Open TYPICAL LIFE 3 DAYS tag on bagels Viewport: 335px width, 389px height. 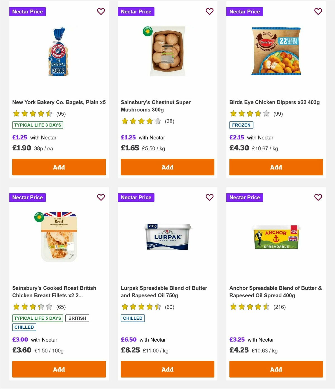37,125
